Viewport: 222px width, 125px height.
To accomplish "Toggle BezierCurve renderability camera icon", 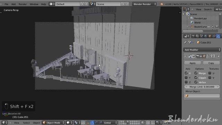I will click(x=217, y=27).
